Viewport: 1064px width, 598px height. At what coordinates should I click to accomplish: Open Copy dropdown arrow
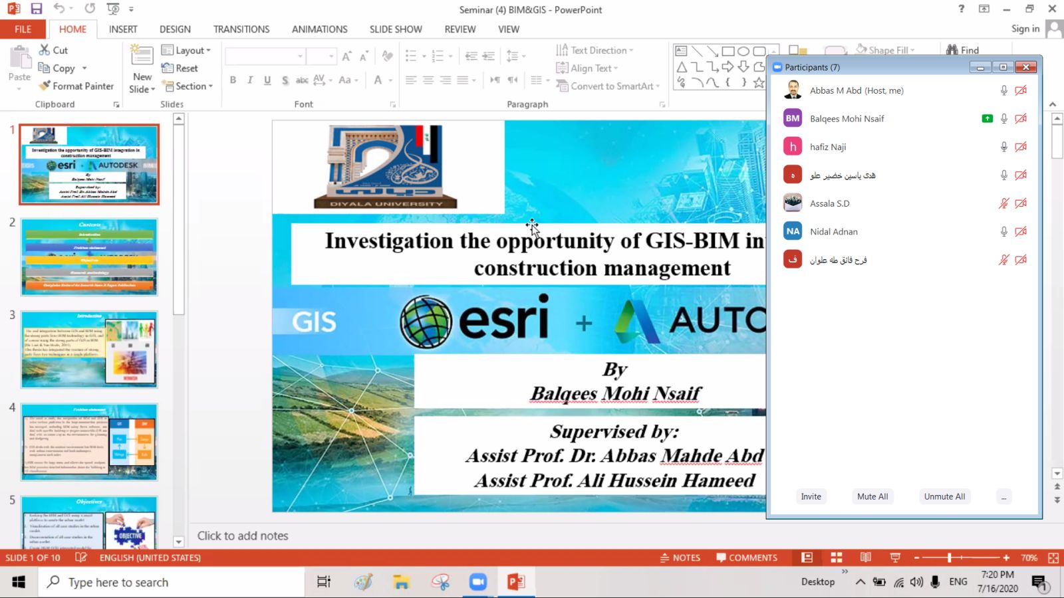(84, 68)
